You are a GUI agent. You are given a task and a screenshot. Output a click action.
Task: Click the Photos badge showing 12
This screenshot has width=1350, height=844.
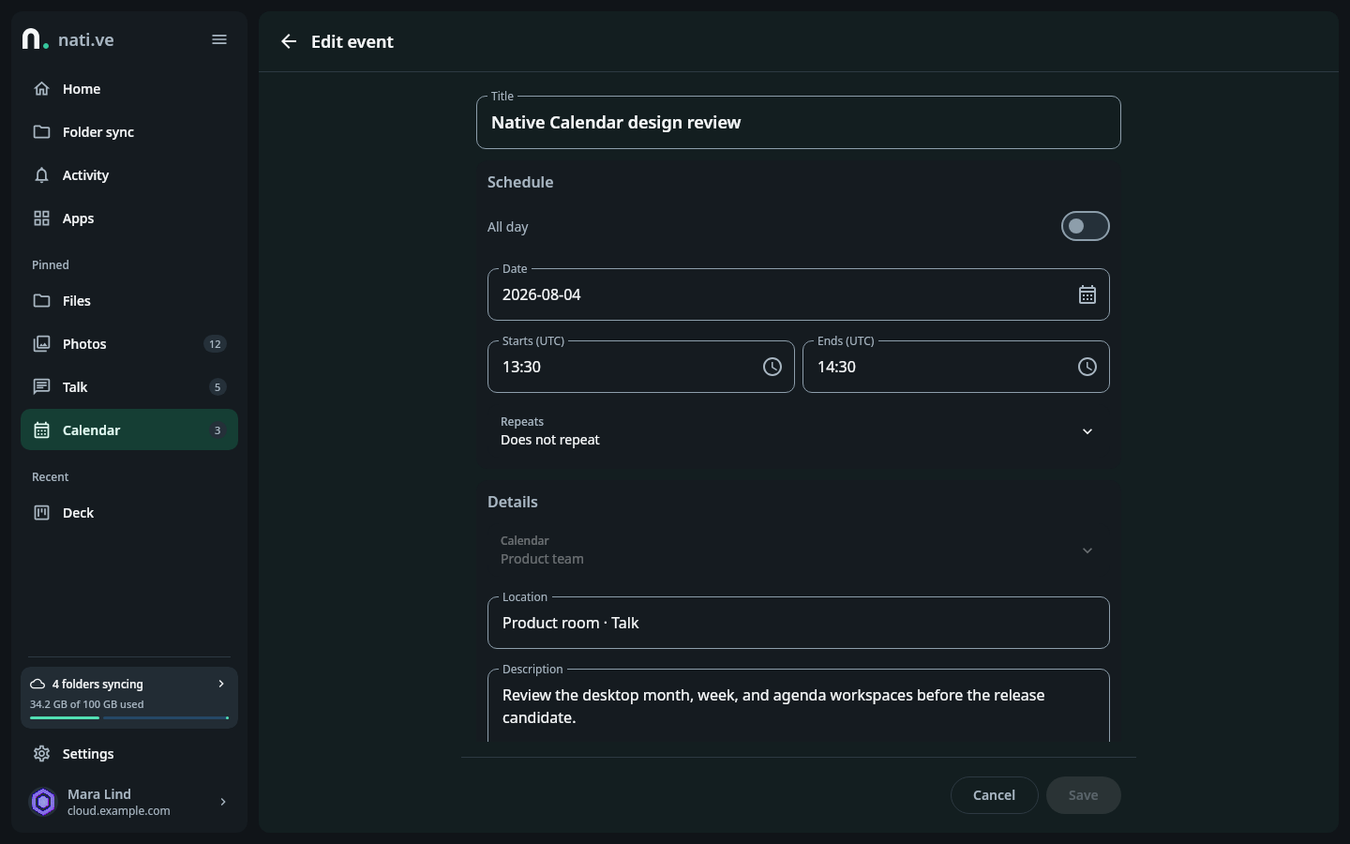(x=215, y=344)
